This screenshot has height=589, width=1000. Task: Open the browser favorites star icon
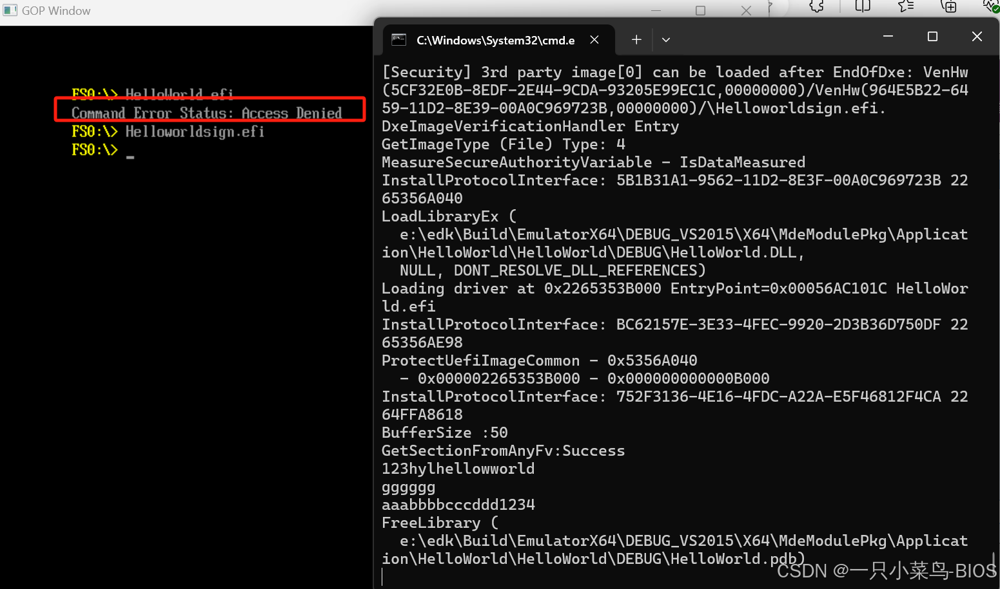(x=906, y=6)
